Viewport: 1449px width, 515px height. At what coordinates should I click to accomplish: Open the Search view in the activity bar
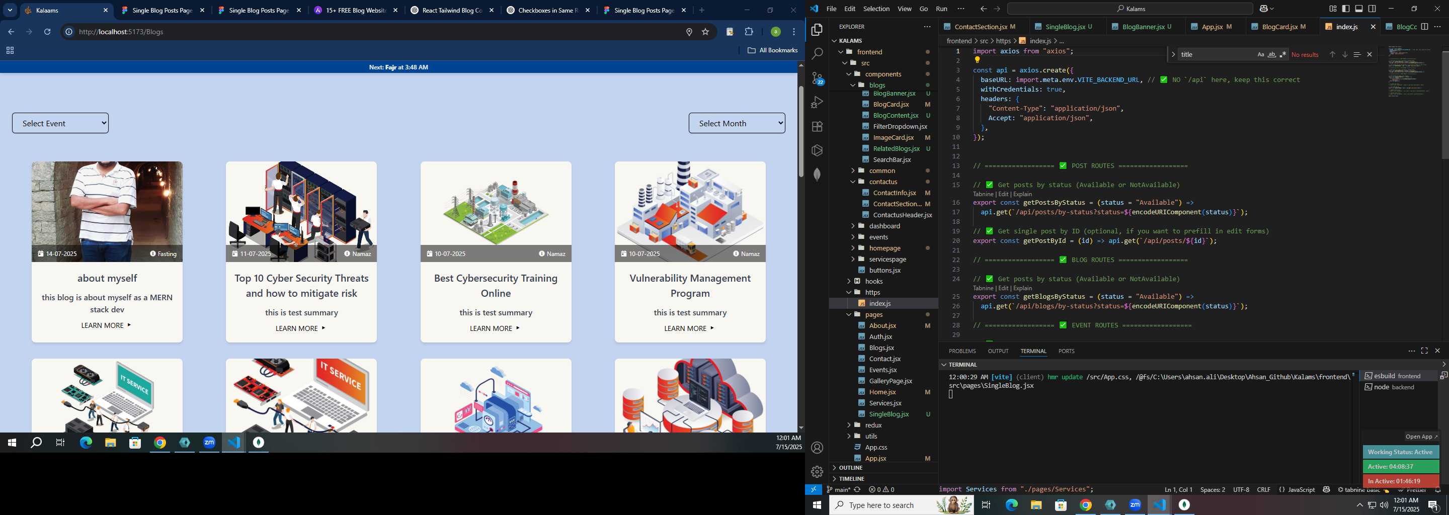click(x=817, y=54)
